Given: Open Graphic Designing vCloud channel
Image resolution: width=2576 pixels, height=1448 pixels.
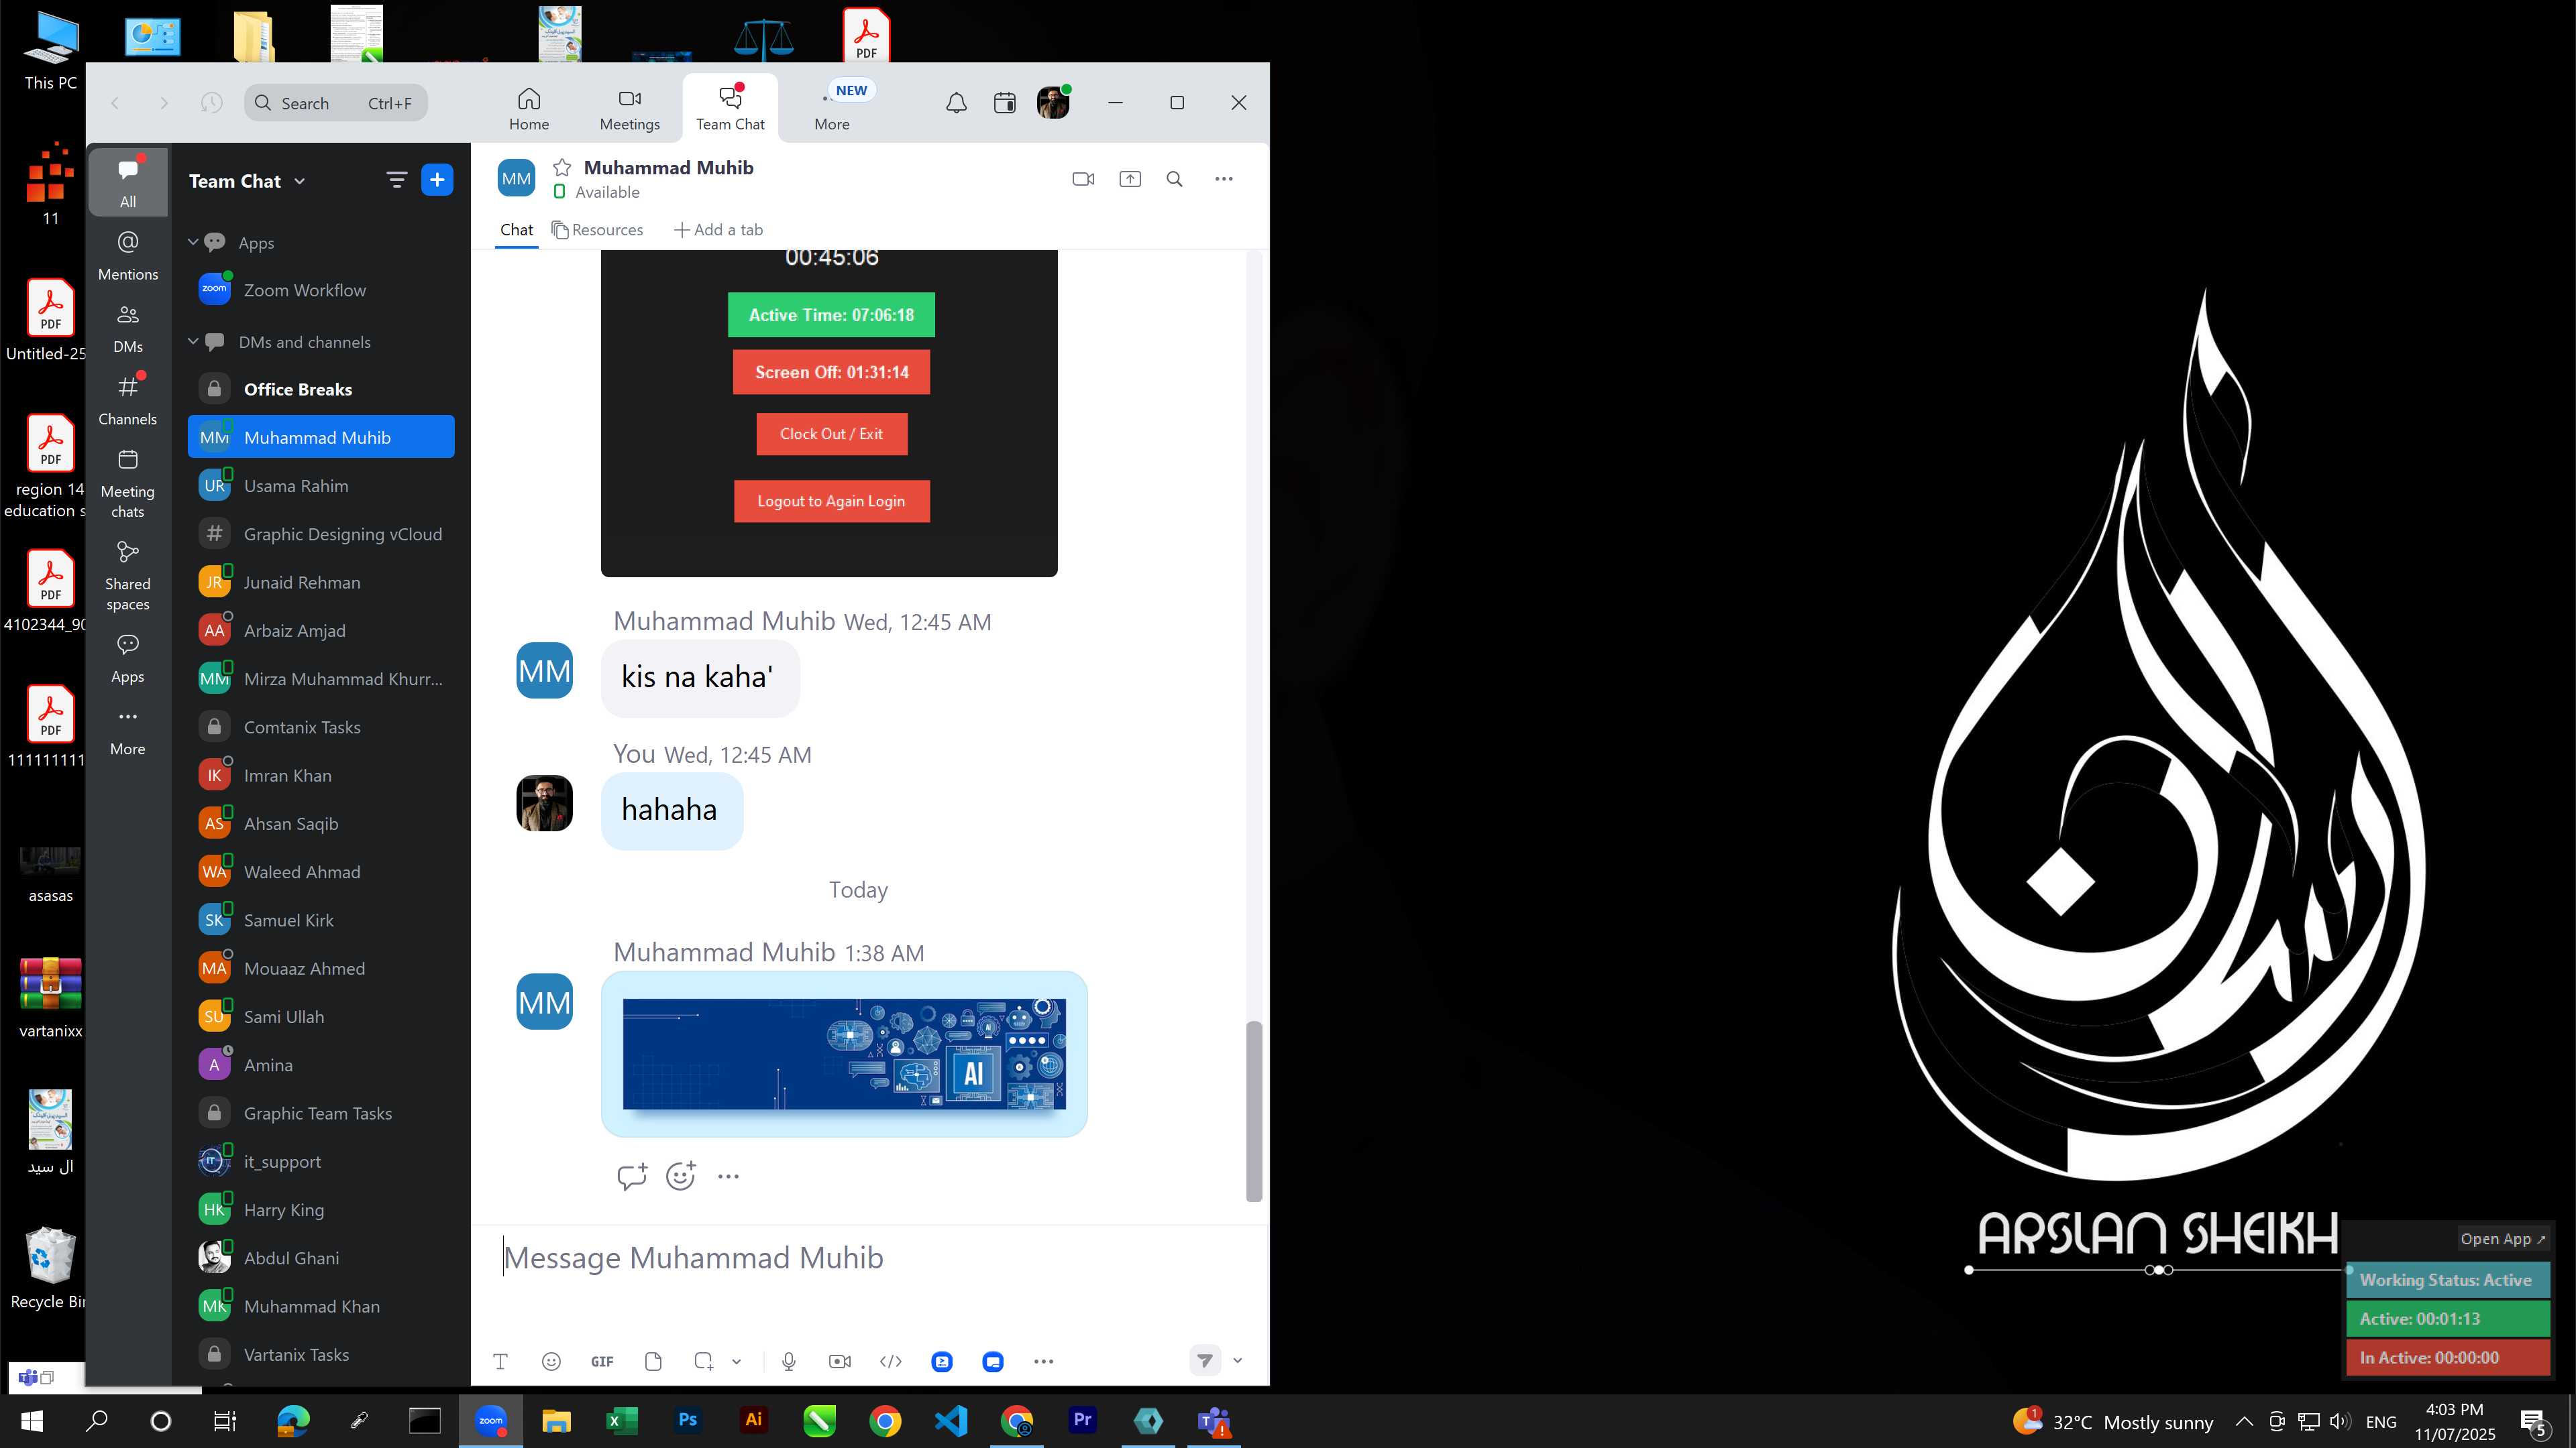Looking at the screenshot, I should point(321,534).
